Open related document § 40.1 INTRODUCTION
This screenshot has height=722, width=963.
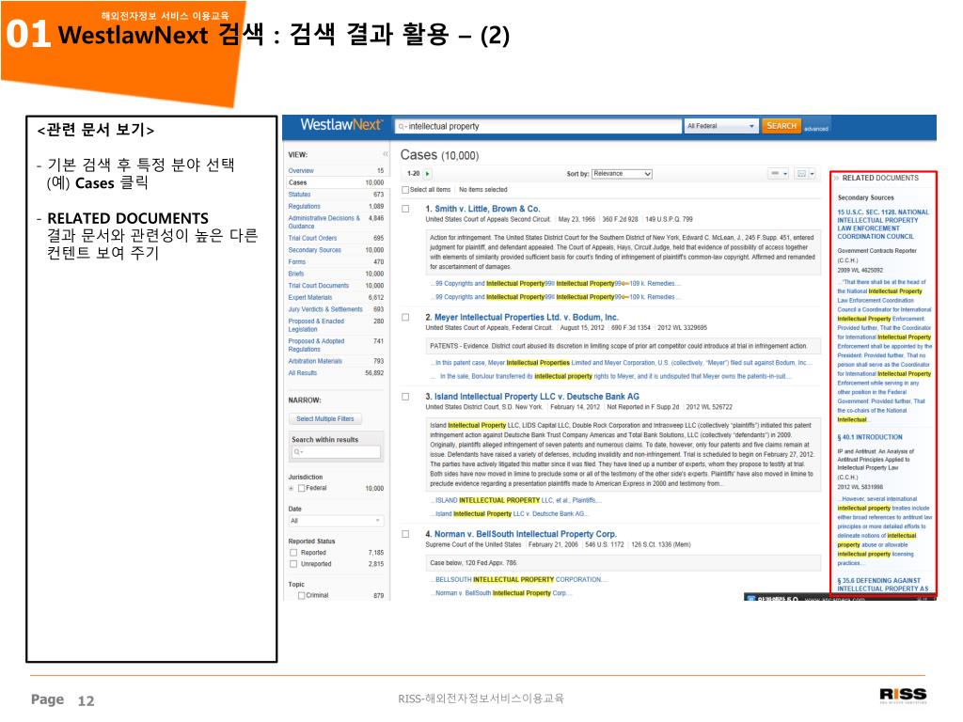tap(870, 437)
